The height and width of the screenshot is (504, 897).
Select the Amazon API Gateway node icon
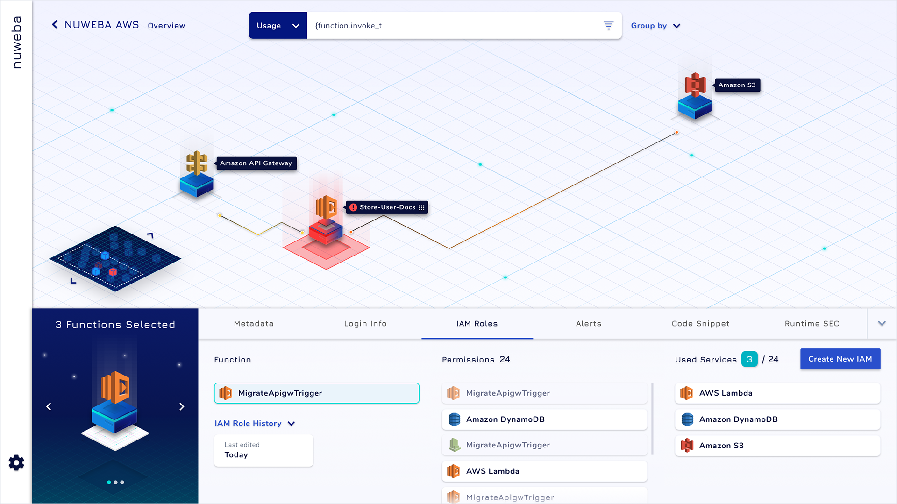tap(197, 173)
